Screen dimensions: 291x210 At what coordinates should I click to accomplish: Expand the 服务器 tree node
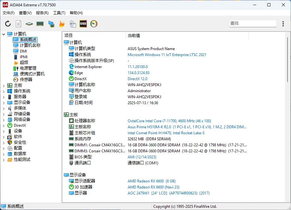click(4, 97)
